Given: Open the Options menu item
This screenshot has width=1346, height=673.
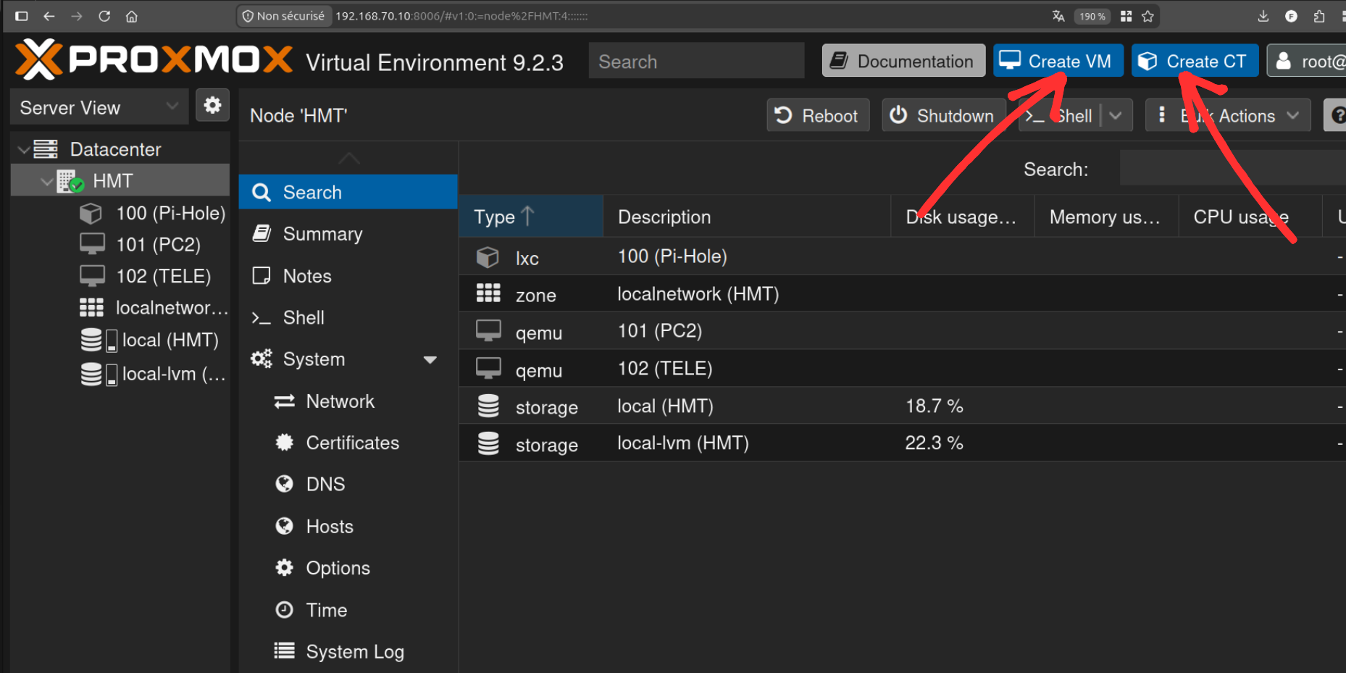Looking at the screenshot, I should [348, 568].
